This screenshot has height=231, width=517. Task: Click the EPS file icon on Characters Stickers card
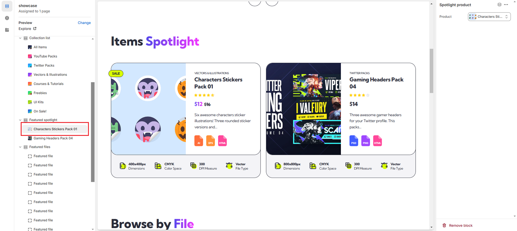click(210, 141)
